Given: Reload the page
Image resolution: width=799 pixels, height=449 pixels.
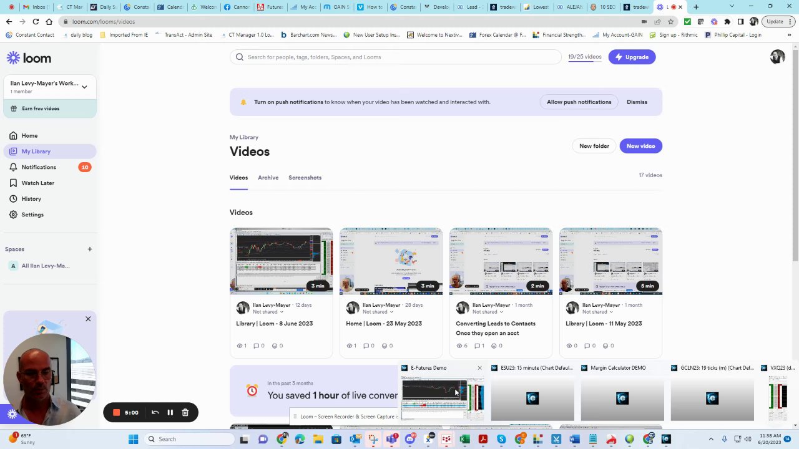Looking at the screenshot, I should 36,21.
